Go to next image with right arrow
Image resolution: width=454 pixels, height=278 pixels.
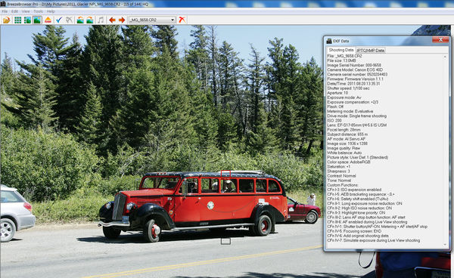click(122, 20)
